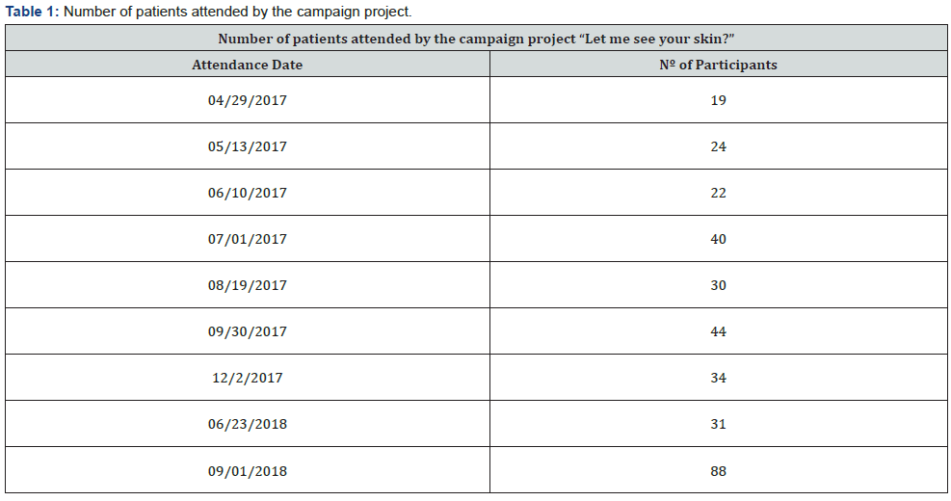Select the 09/30/2017 date cell
The width and height of the screenshot is (951, 501).
(247, 331)
